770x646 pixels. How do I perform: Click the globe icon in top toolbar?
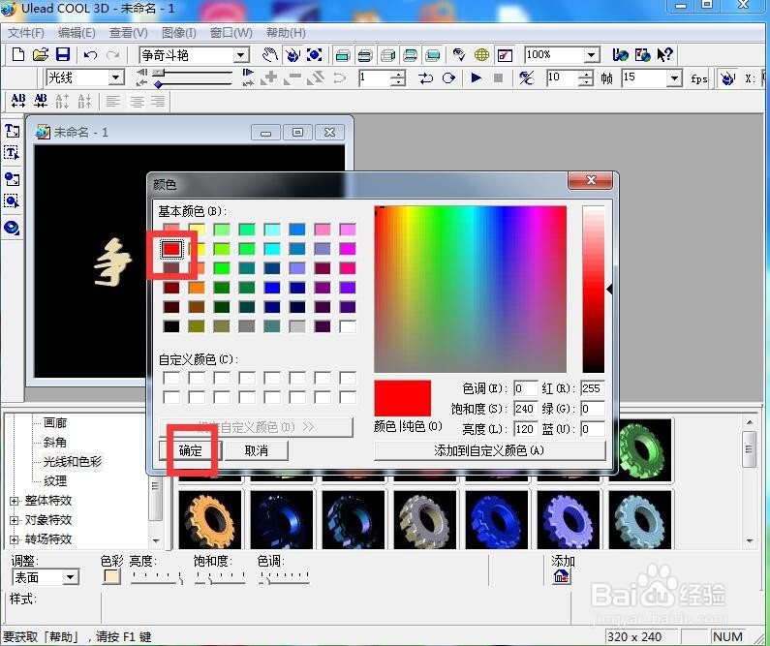click(481, 55)
